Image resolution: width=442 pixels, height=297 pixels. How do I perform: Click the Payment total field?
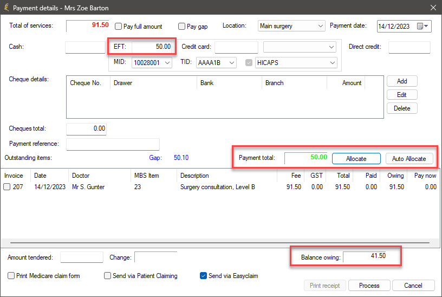pos(307,158)
